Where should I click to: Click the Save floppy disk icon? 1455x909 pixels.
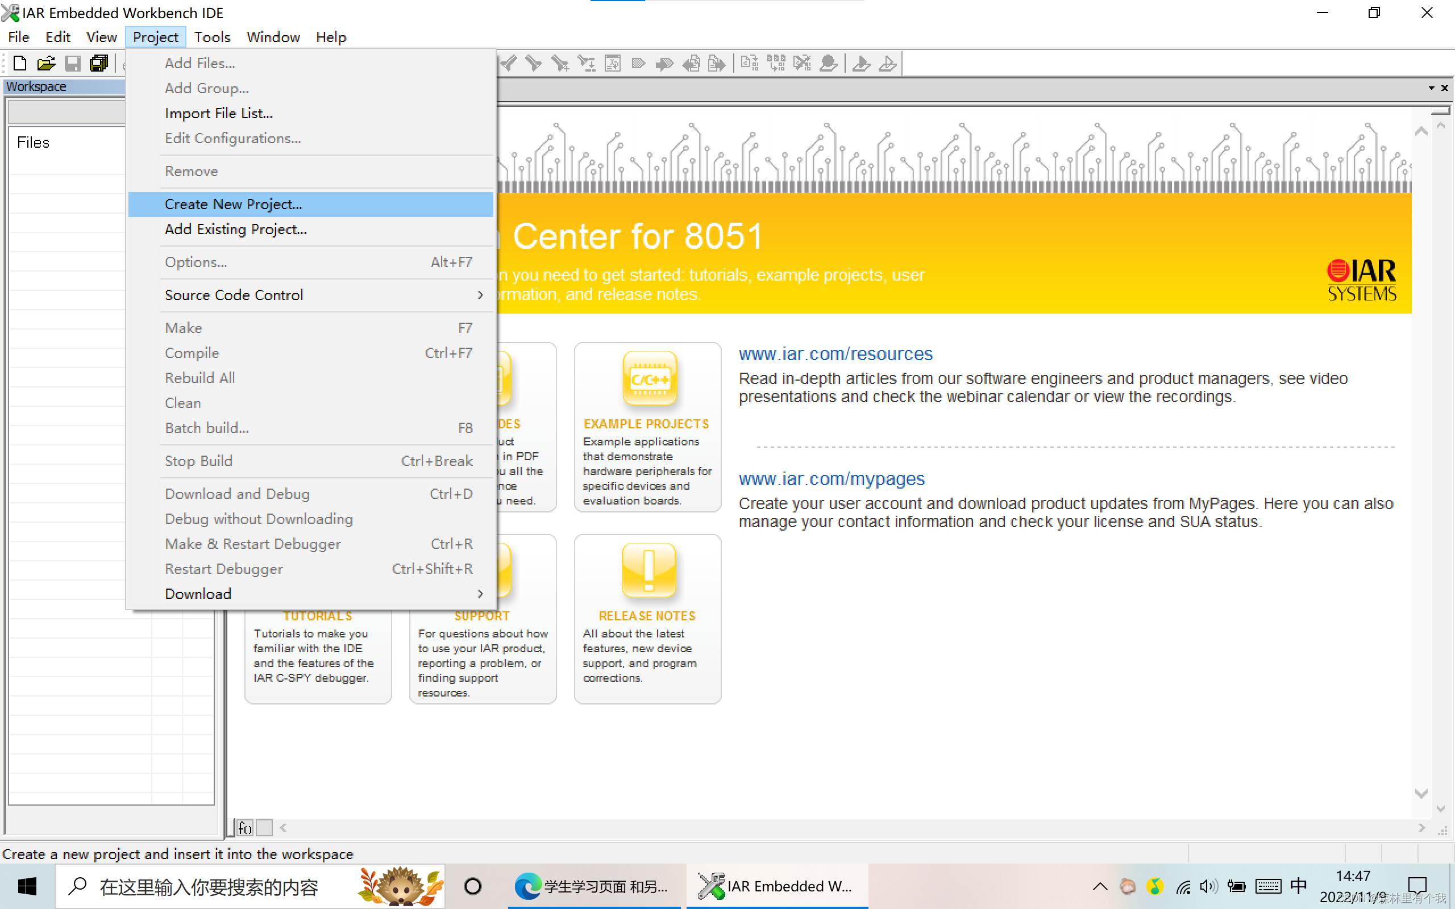pyautogui.click(x=72, y=63)
